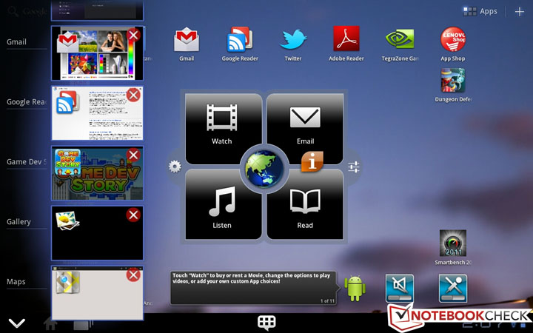This screenshot has height=333, width=533.
Task: Tap the Watch tile in launcher widget
Action: pos(222,127)
